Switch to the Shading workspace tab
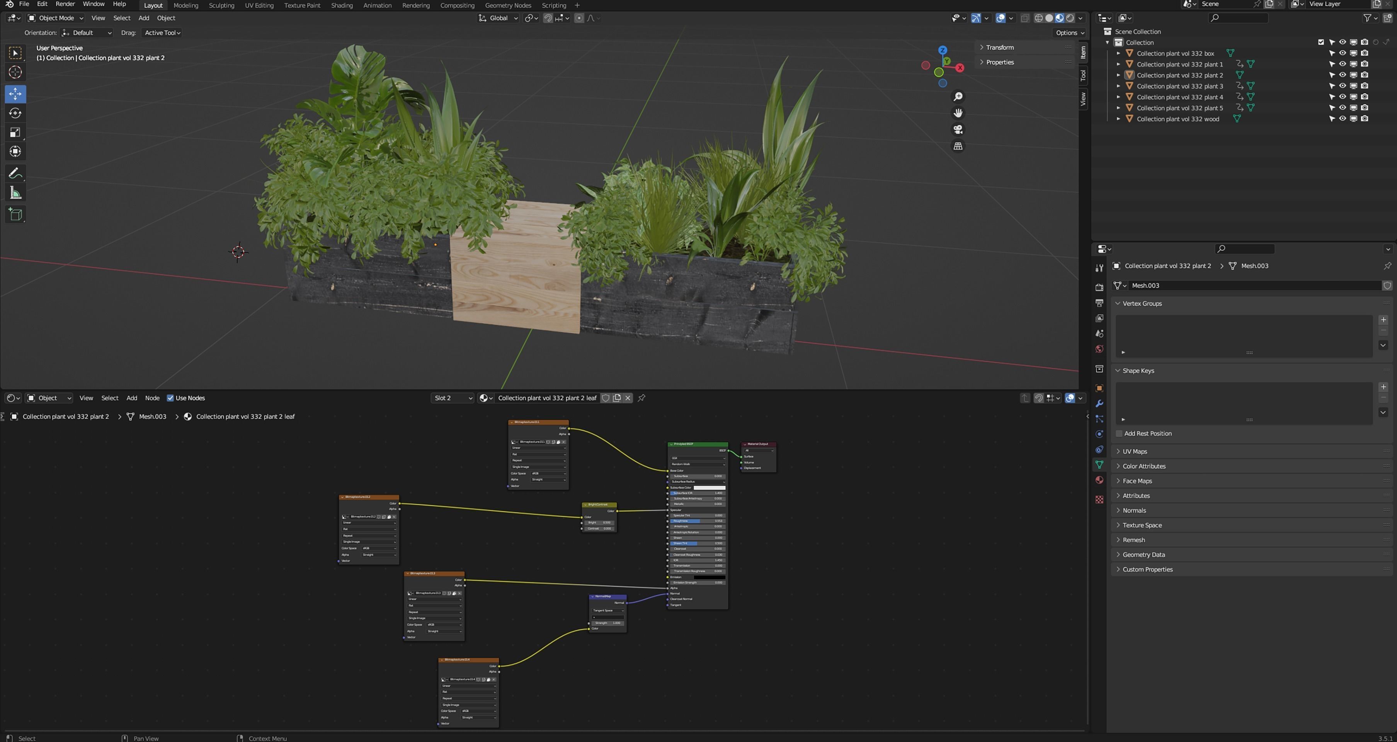1397x742 pixels. (x=342, y=5)
